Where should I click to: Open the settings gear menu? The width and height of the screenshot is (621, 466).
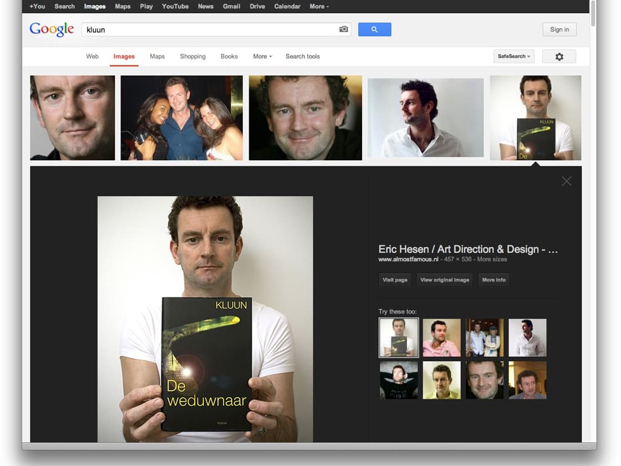pos(559,56)
